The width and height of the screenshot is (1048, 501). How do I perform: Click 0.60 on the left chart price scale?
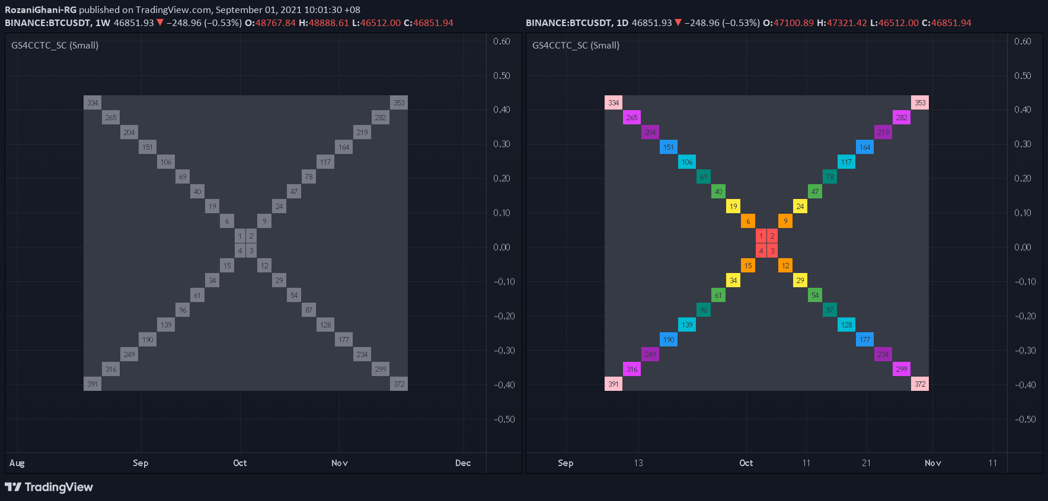tap(501, 41)
